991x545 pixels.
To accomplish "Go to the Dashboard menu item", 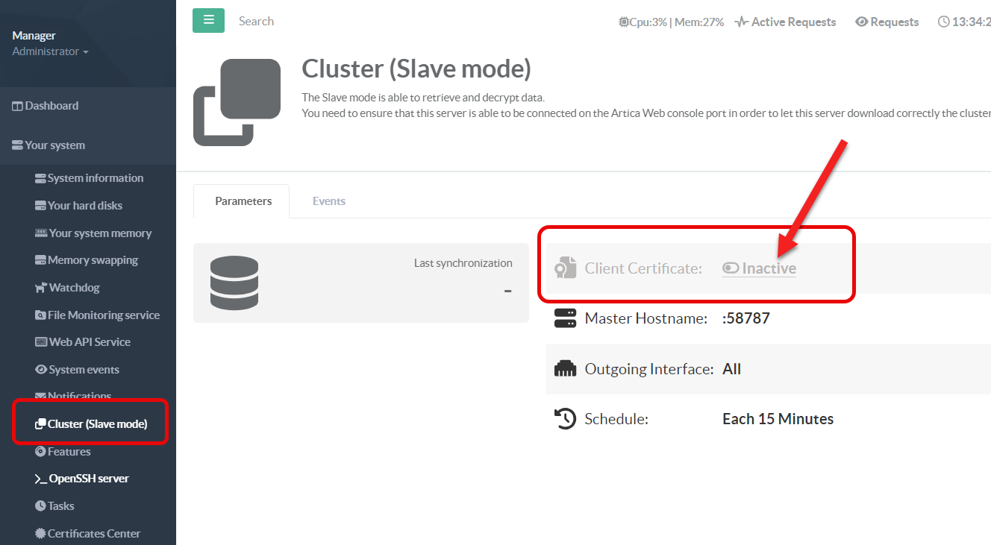I will tap(51, 106).
